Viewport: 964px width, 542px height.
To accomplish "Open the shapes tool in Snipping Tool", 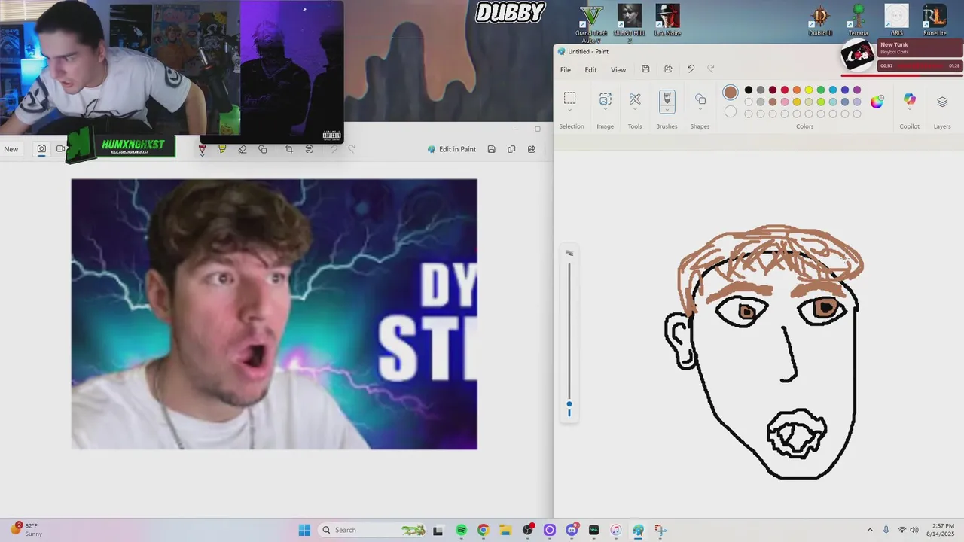I will 263,149.
